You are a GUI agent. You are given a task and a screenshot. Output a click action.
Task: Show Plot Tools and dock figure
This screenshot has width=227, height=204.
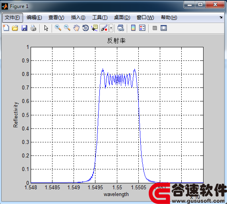pos(164,28)
